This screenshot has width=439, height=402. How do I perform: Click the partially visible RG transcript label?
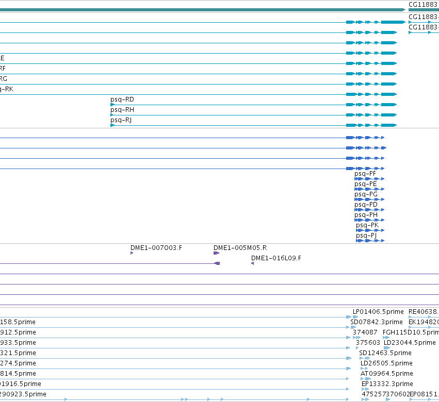4,79
